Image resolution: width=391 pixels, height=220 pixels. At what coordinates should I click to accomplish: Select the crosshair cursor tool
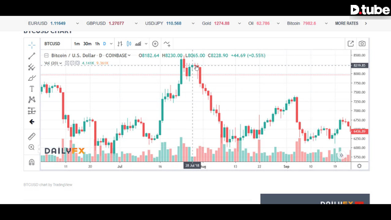tap(32, 45)
